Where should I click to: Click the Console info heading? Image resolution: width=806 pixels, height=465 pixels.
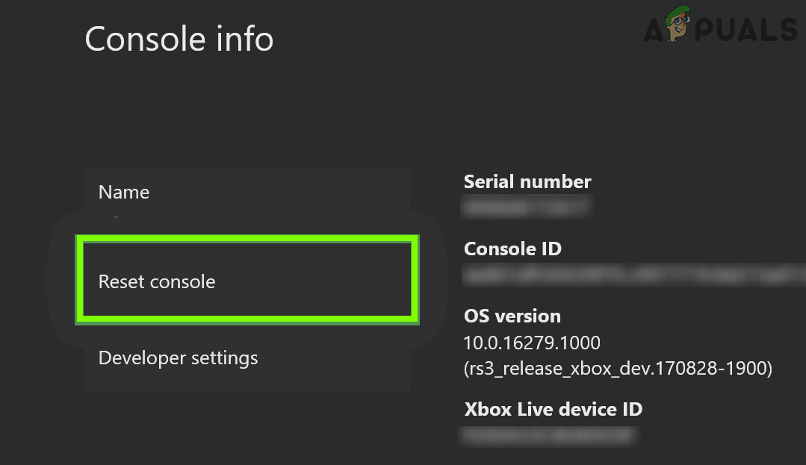179,39
